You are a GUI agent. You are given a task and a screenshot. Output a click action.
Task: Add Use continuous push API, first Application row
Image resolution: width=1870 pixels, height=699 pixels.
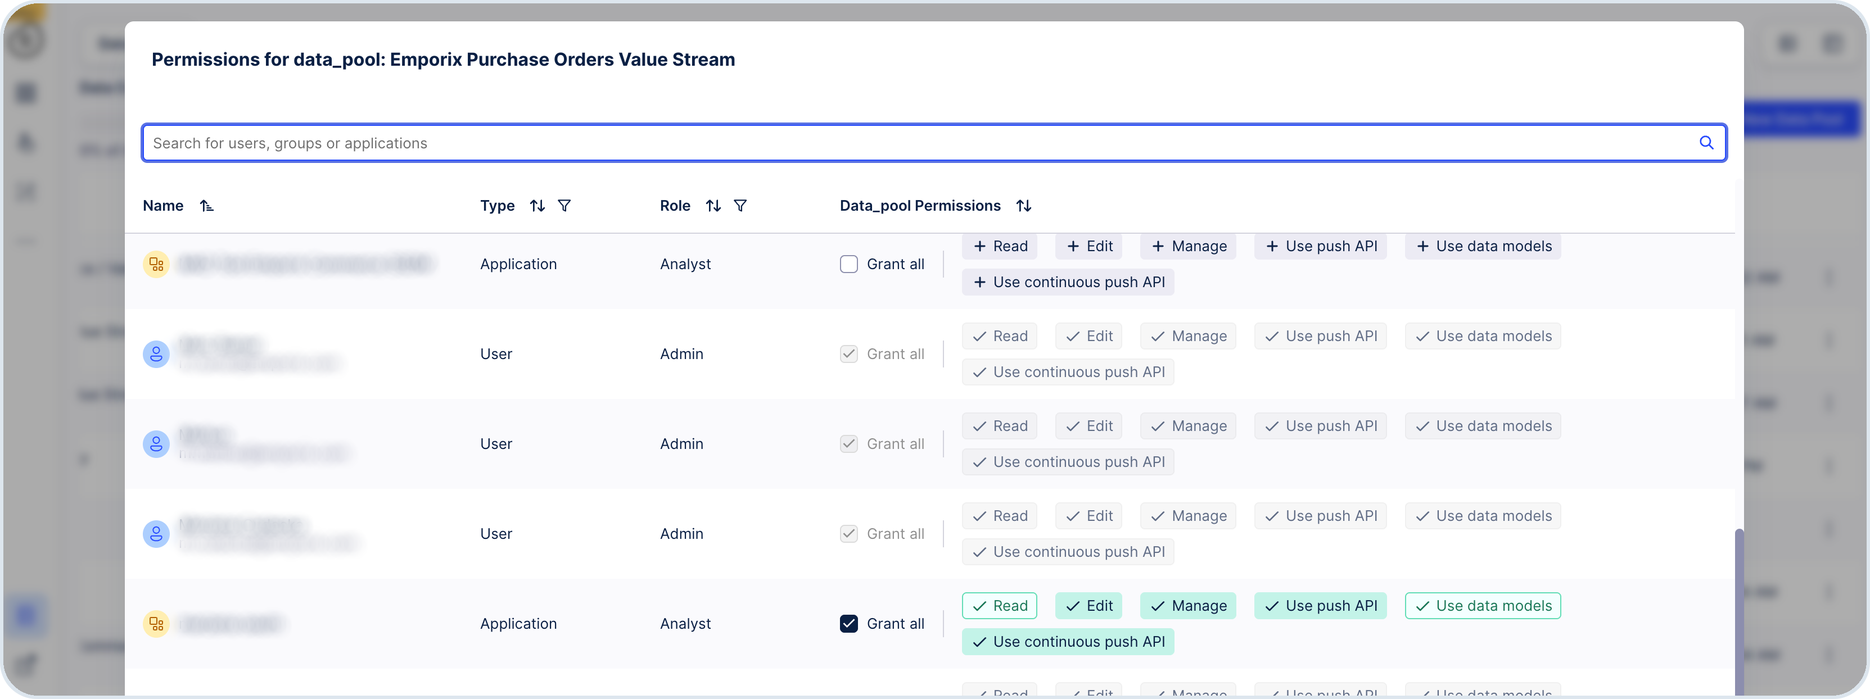(1068, 283)
